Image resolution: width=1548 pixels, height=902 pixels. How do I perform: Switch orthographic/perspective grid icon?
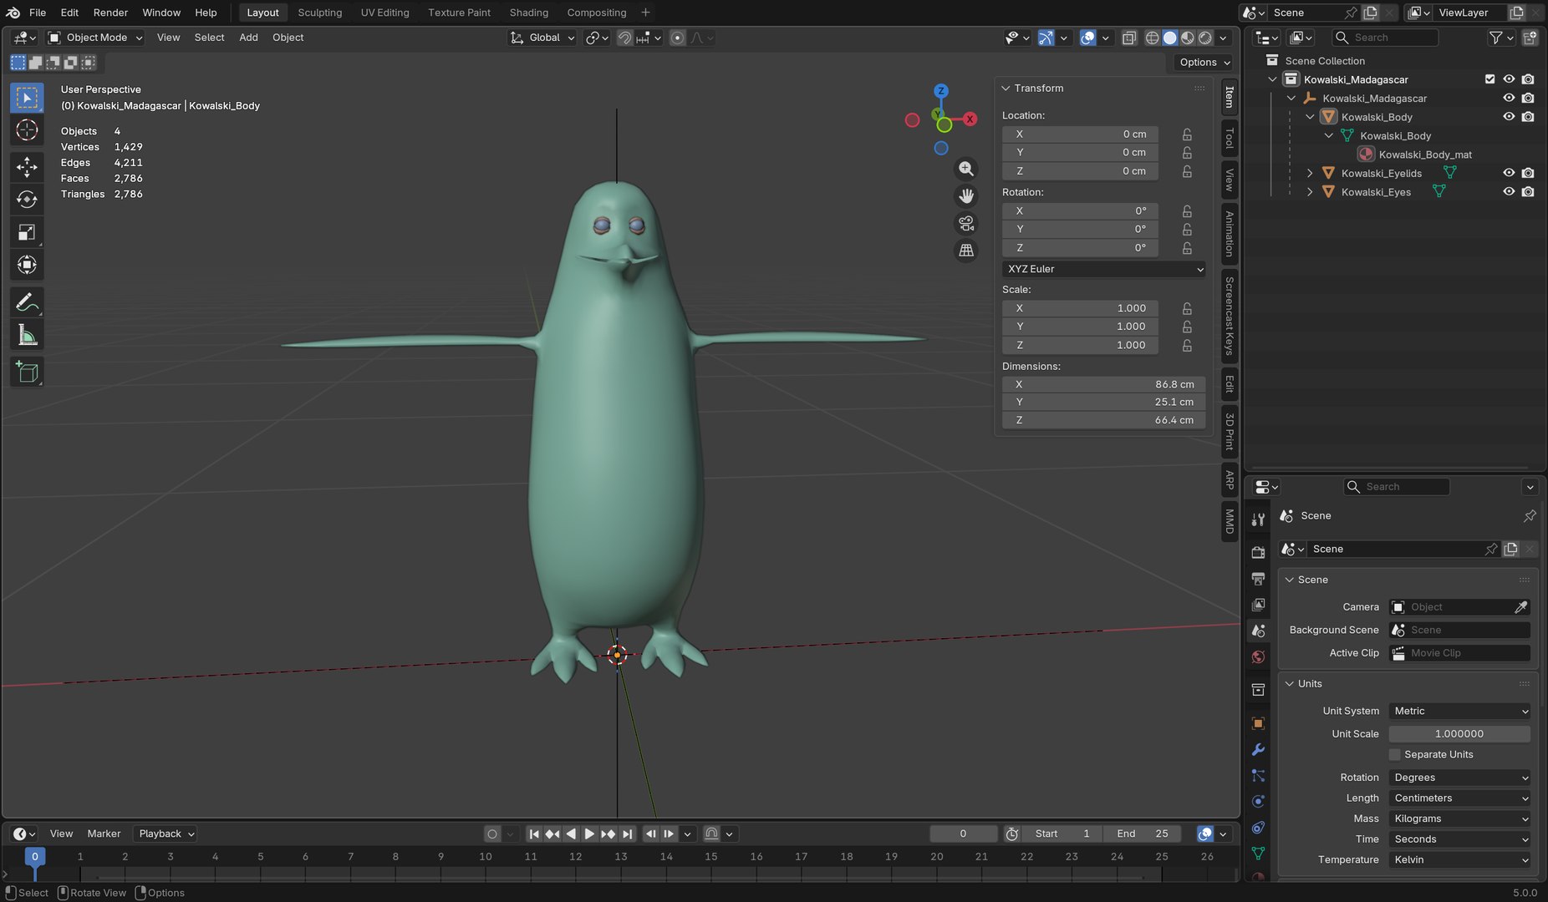click(966, 250)
